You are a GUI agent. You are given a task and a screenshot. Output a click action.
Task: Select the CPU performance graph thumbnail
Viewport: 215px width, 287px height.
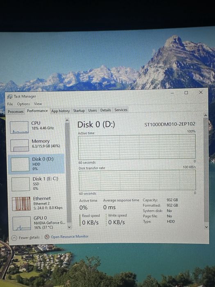[19, 127]
